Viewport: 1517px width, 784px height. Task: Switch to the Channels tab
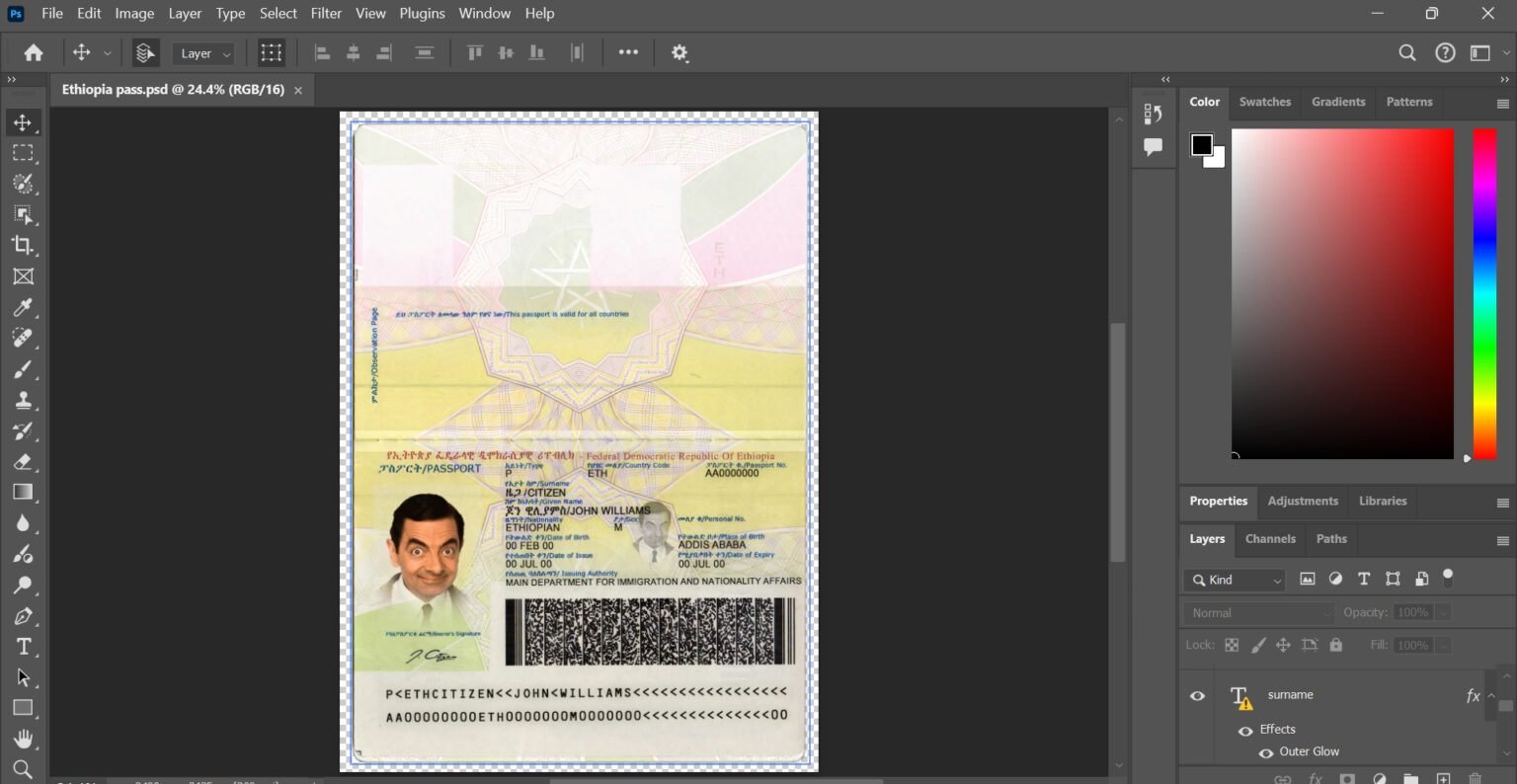click(1270, 539)
